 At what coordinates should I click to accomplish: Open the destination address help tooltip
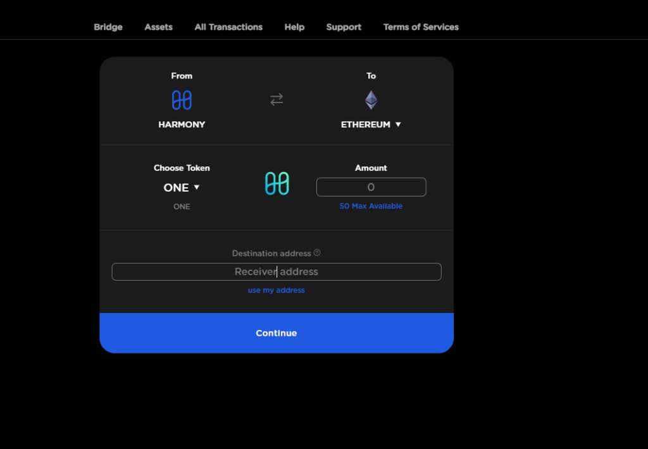click(x=316, y=252)
